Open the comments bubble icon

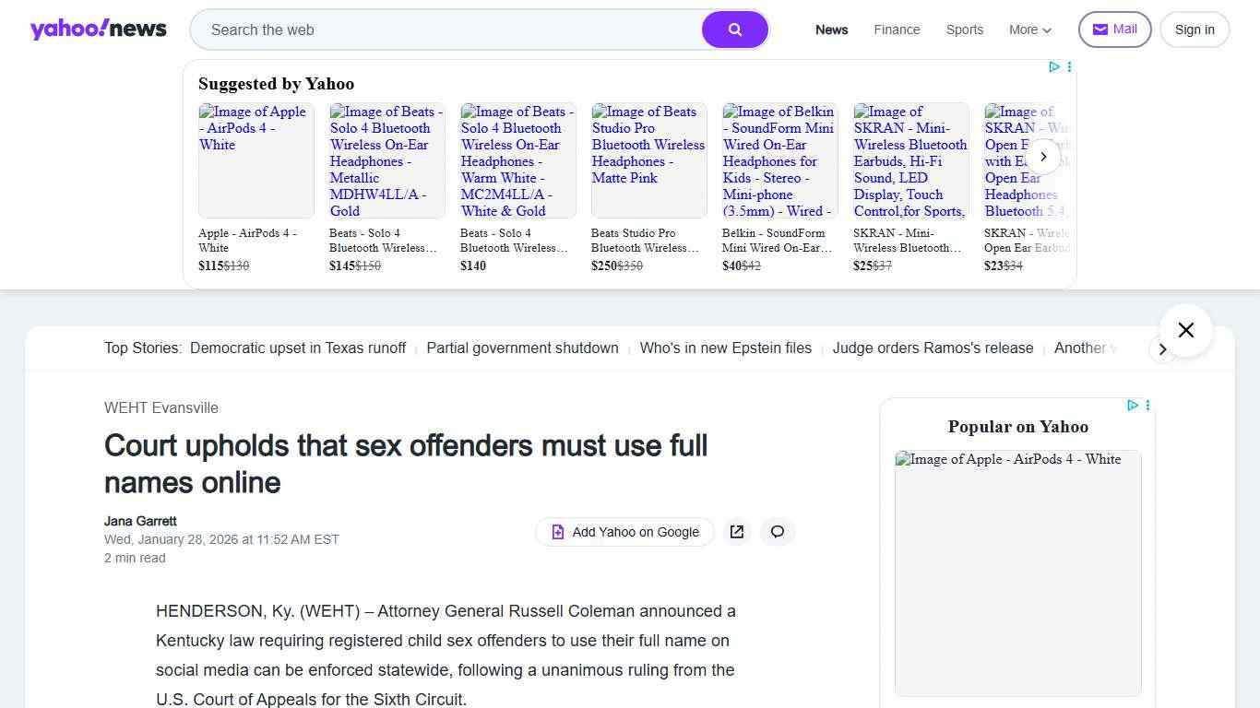777,532
